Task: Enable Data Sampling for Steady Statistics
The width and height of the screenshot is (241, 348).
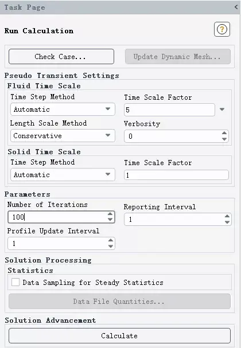Action: (15, 282)
